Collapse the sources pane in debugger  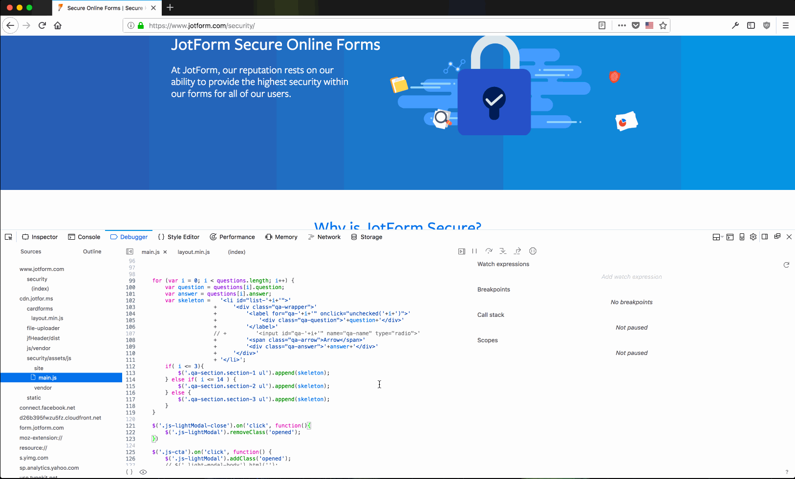[x=129, y=251]
